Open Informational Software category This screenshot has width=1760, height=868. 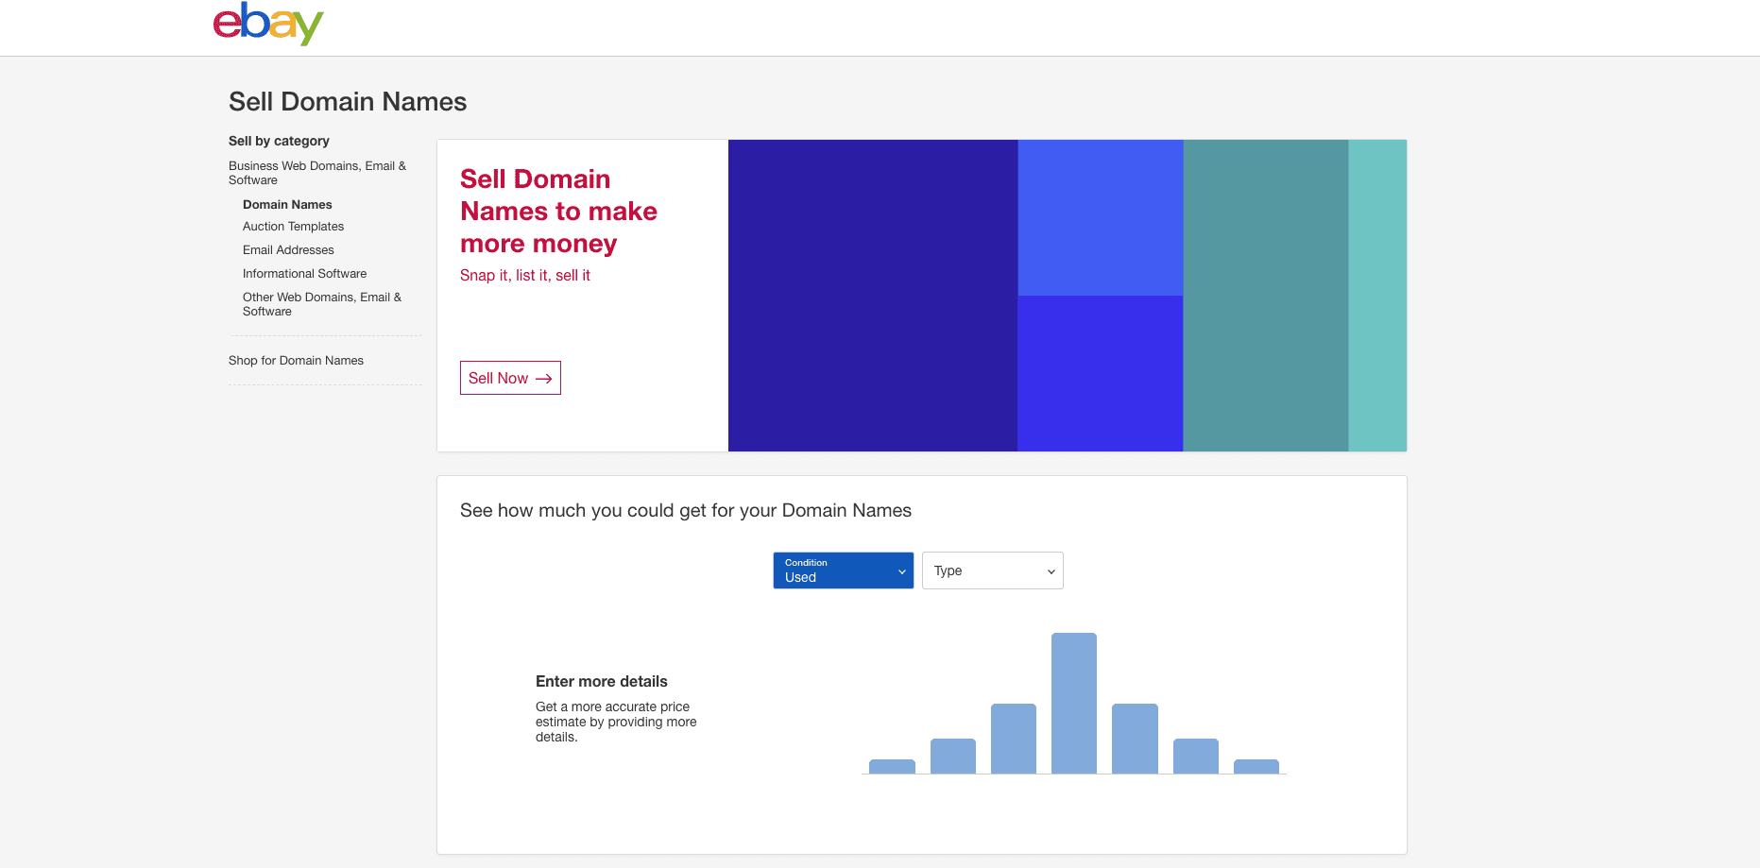[x=304, y=274]
